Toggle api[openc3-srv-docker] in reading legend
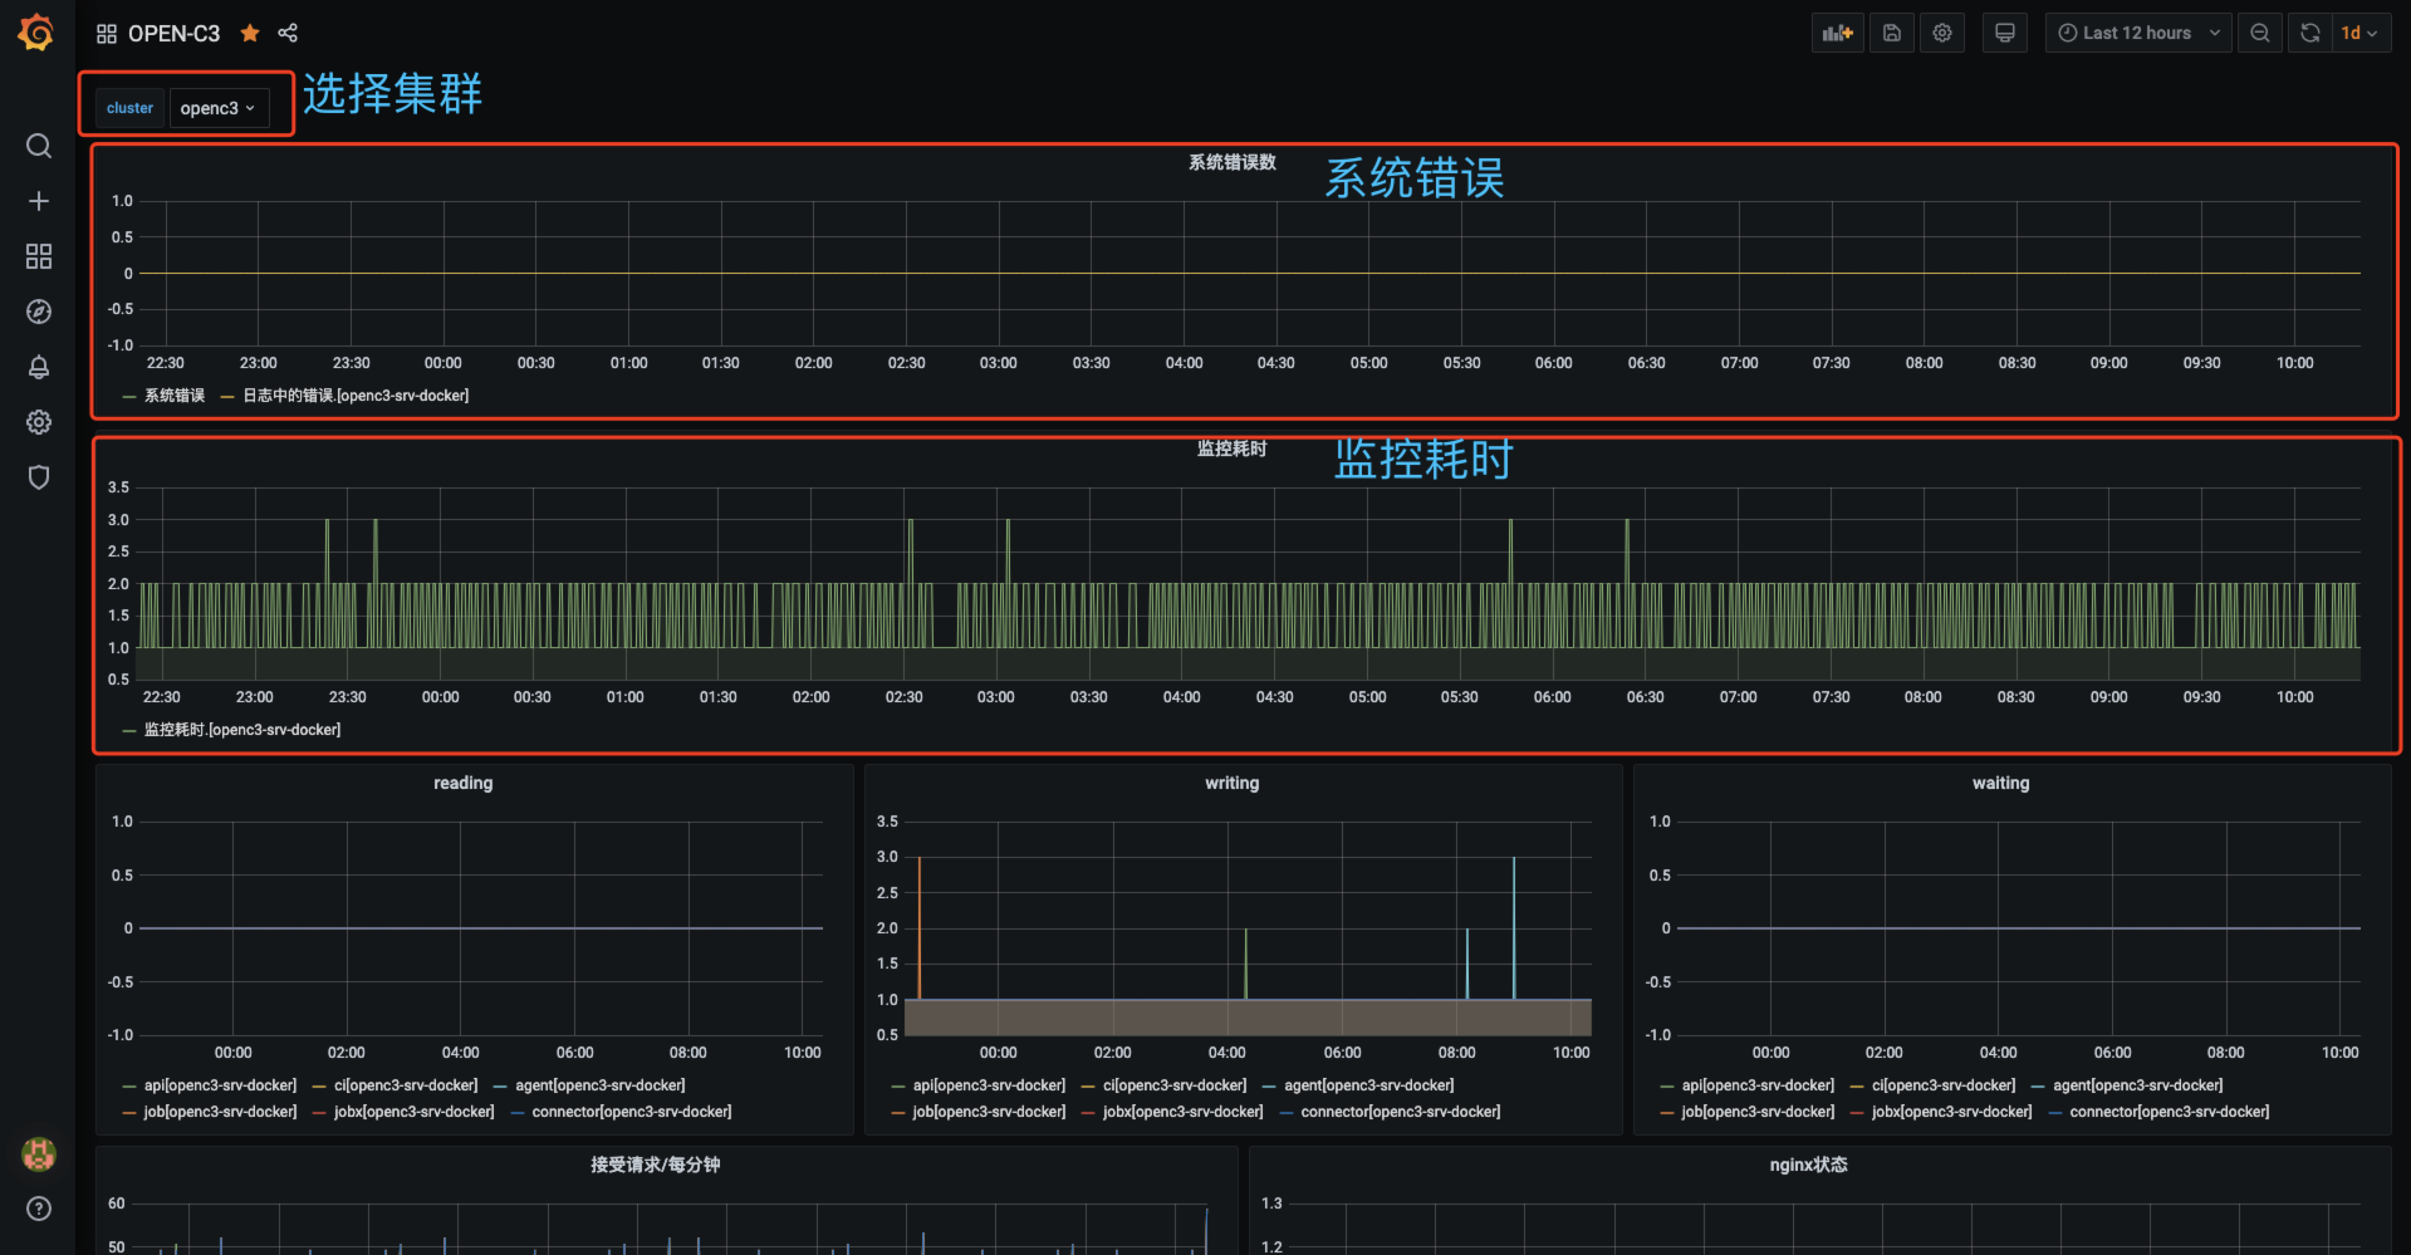 [x=220, y=1085]
